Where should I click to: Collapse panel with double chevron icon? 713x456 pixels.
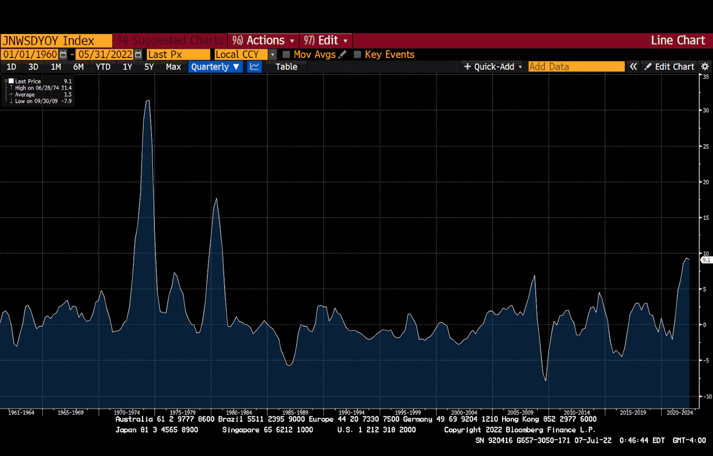pos(633,67)
